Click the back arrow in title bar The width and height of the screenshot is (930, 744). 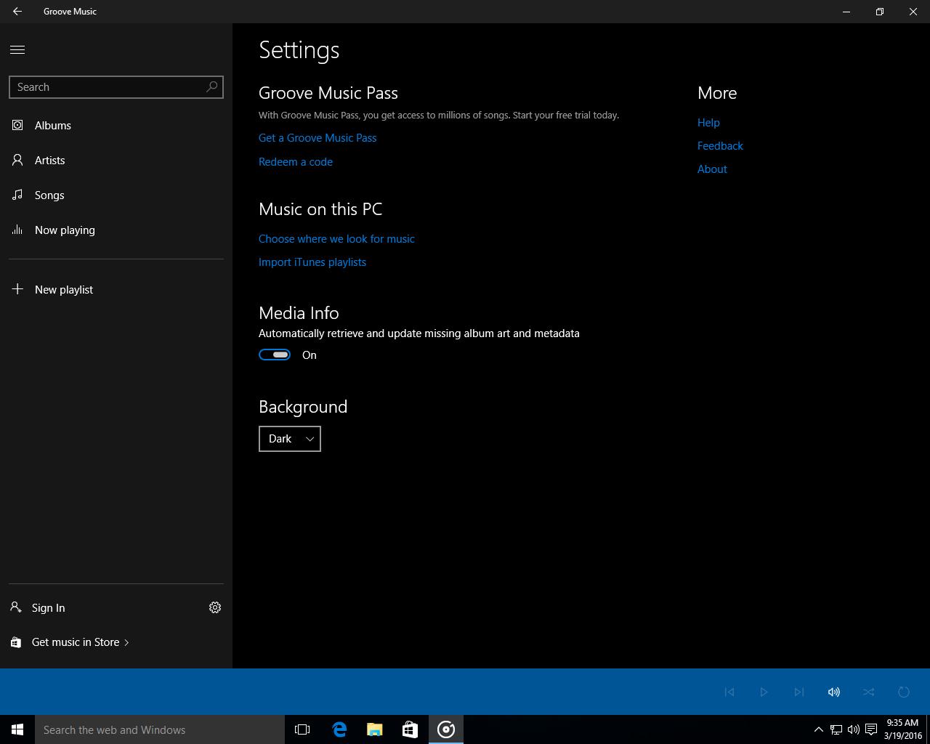17,12
